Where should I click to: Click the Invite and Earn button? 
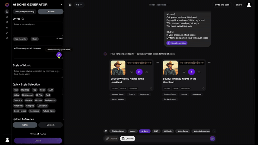pos(222,5)
